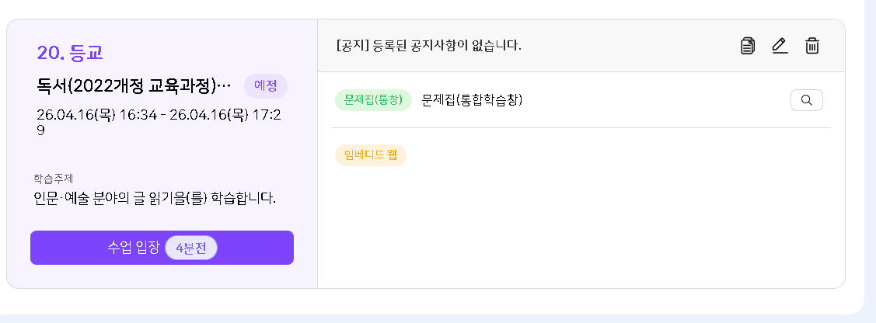Select the orange 임베디드 웹 tag
Image resolution: width=876 pixels, height=323 pixels.
[x=370, y=155]
